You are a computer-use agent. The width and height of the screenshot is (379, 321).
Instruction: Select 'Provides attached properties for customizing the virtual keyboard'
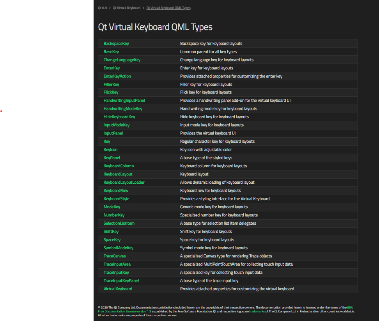click(237, 289)
